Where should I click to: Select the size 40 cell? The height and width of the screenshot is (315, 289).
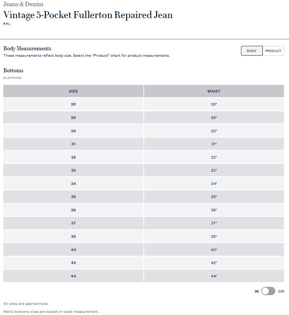click(x=73, y=250)
